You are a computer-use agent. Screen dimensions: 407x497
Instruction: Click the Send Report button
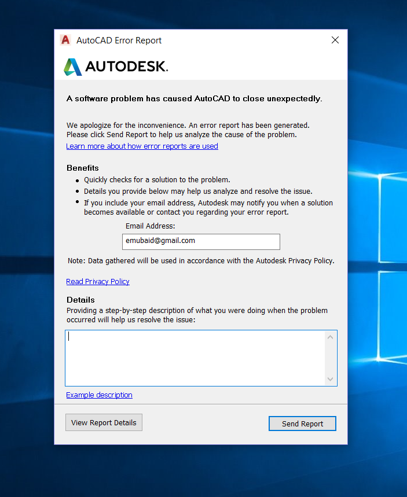coord(302,424)
